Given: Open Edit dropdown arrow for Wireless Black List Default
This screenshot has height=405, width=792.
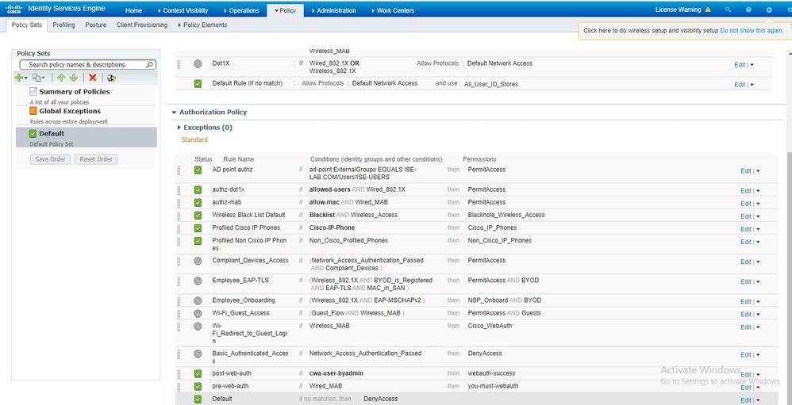Looking at the screenshot, I should (x=758, y=216).
